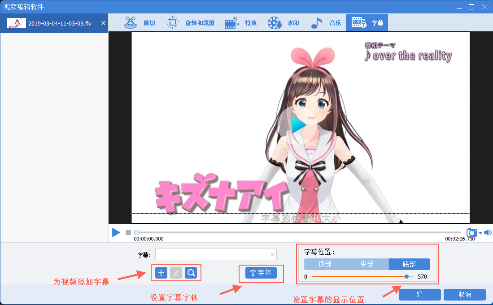Screen dimensions: 493x305
Task: Close the 2019-03-04-11-03-03.flv file entry
Action: [103, 23]
